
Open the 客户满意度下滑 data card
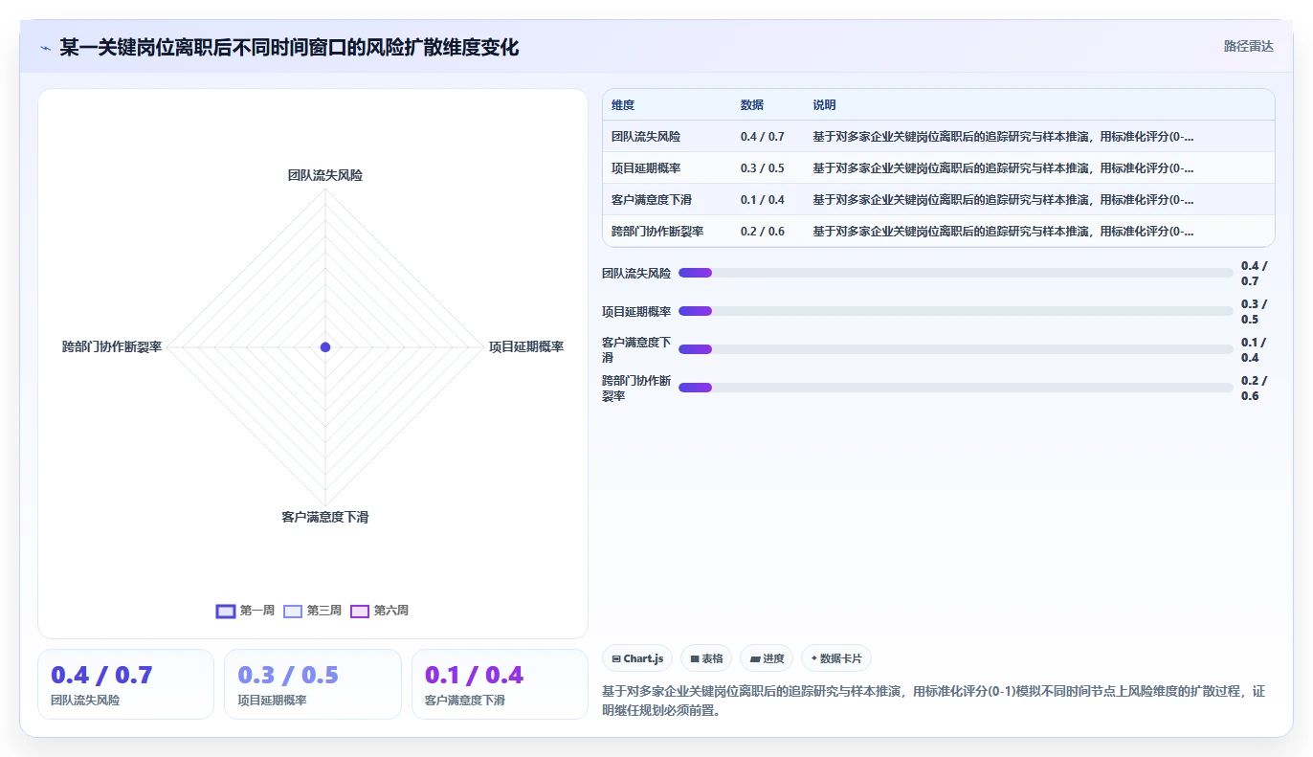[x=500, y=684]
